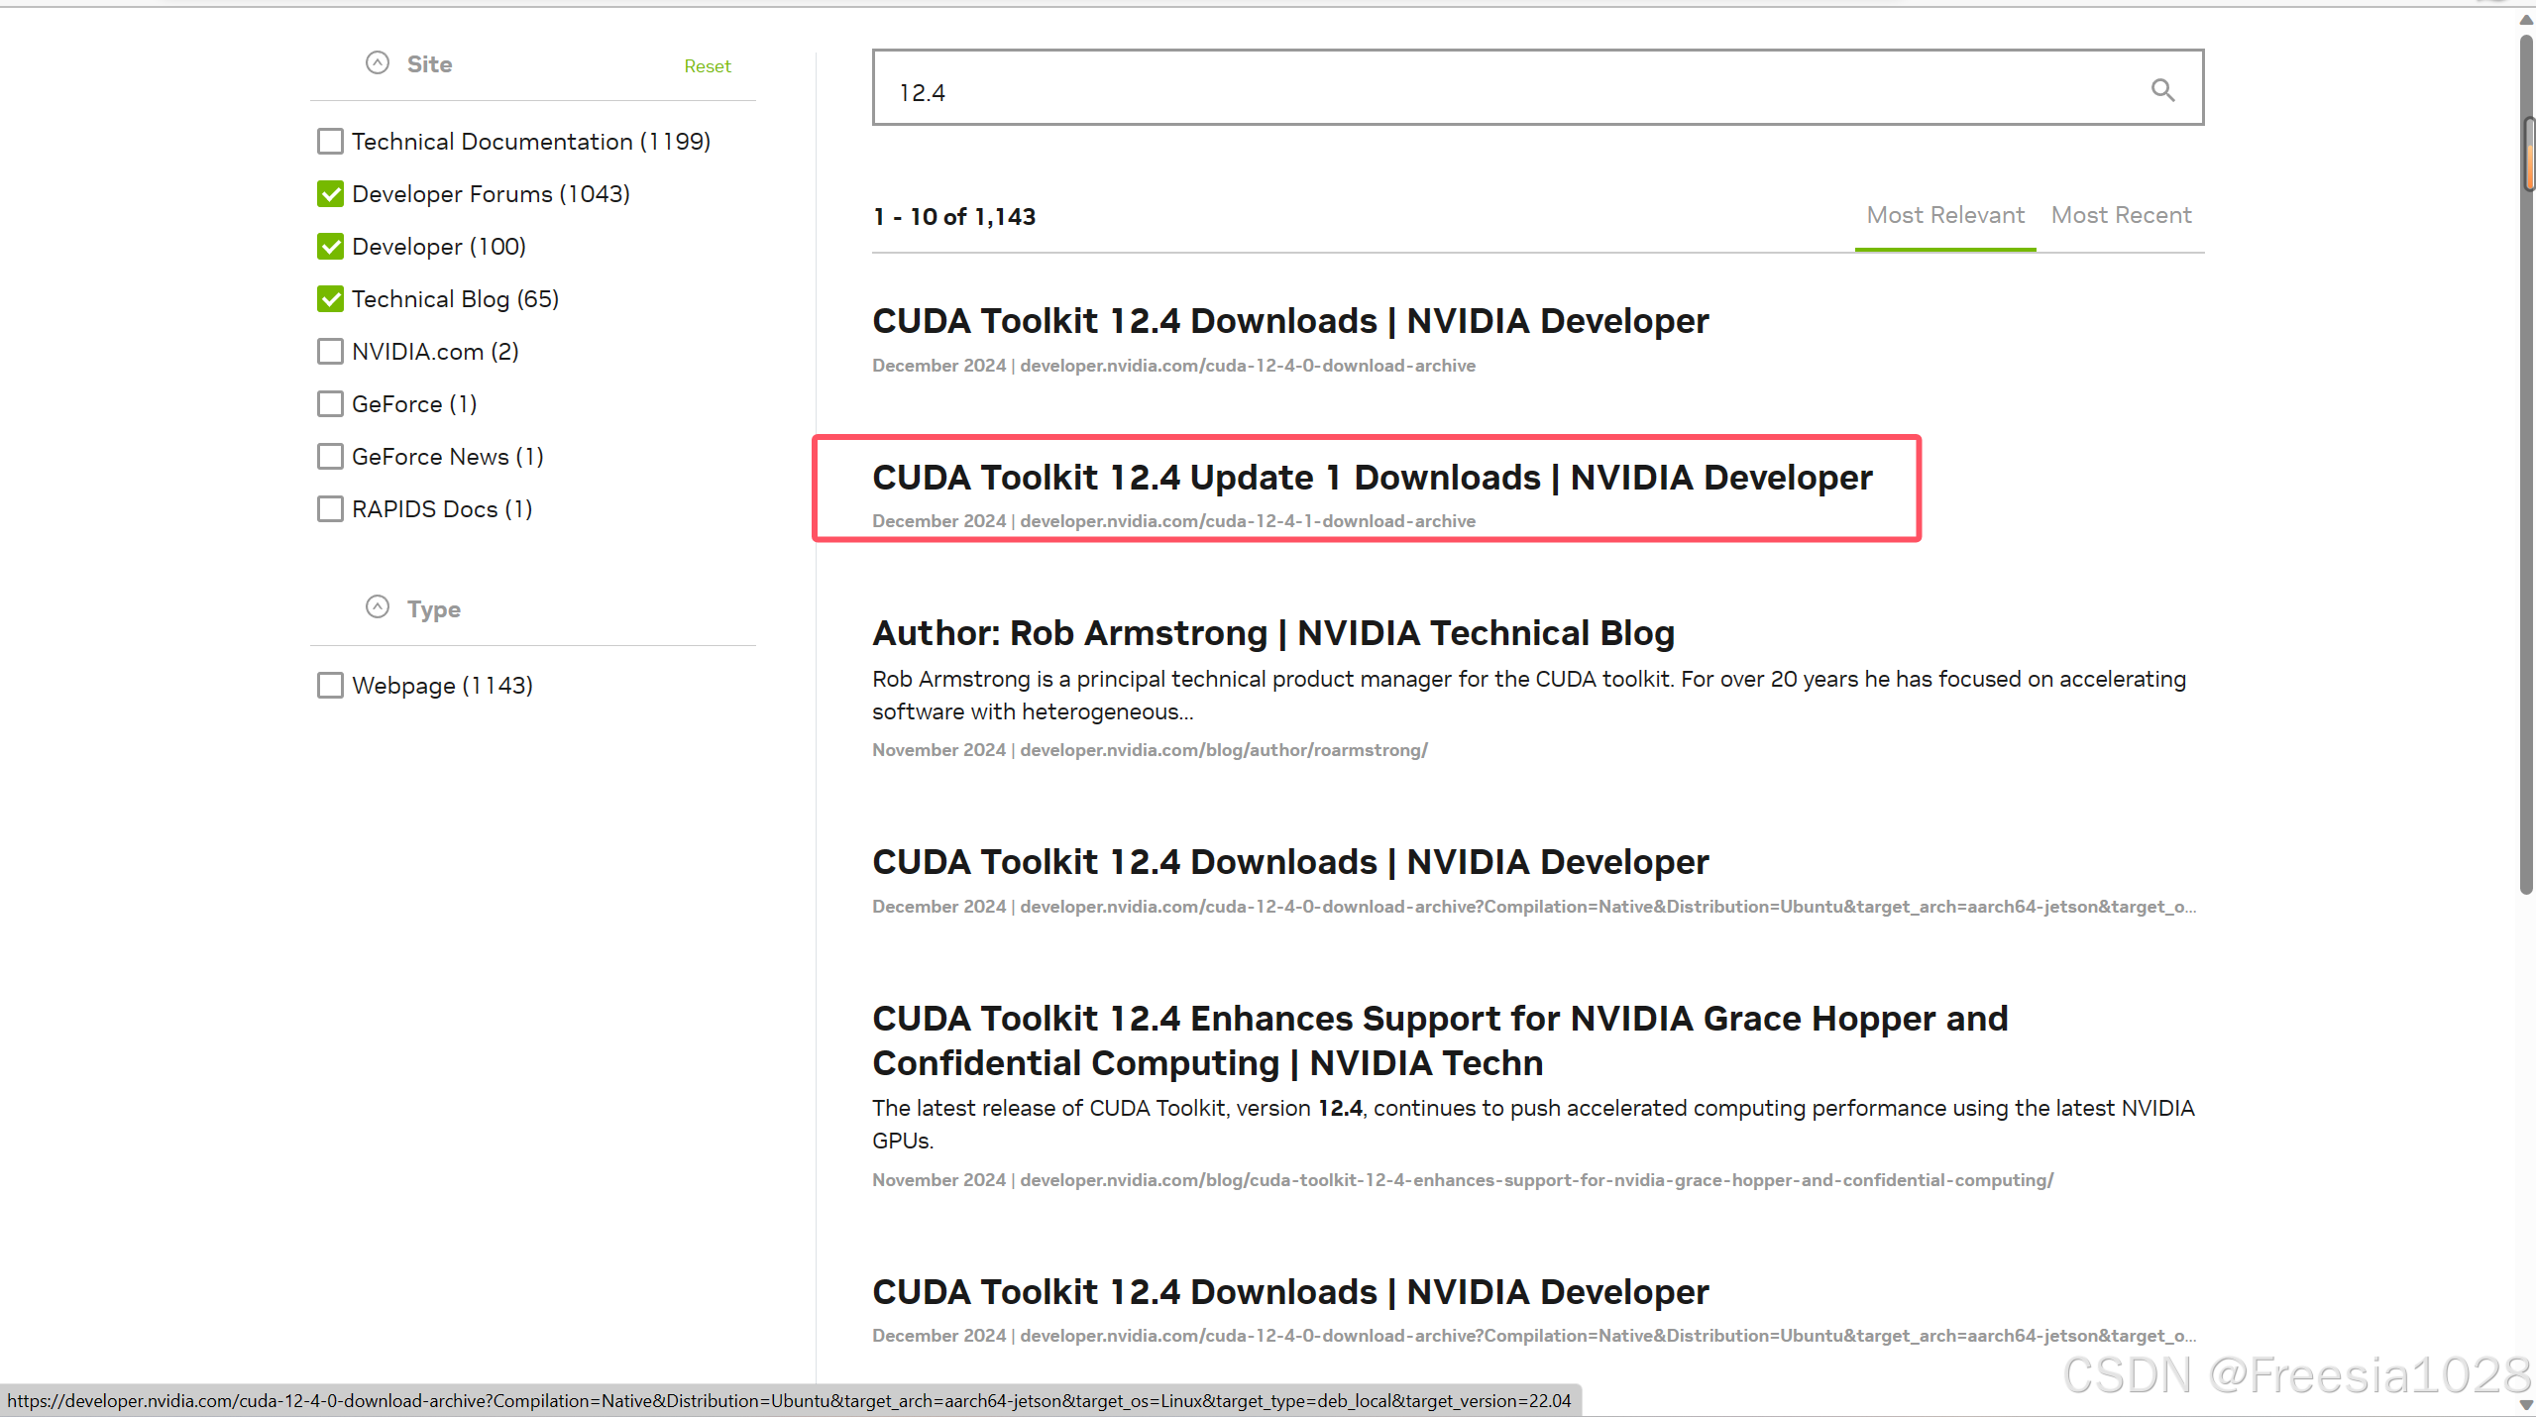Enable the GeForce News filter

point(330,456)
